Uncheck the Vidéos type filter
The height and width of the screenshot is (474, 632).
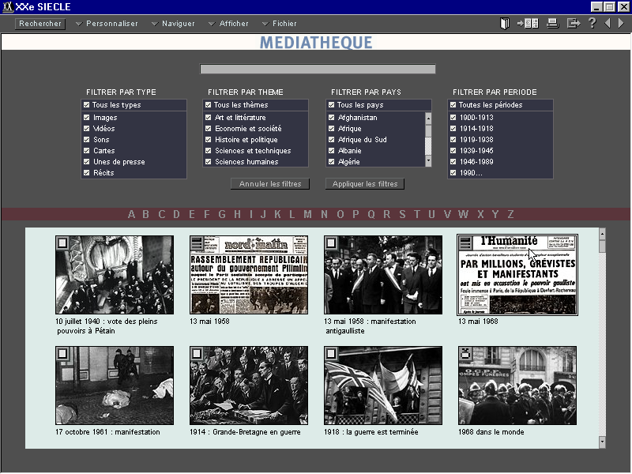[x=87, y=129]
